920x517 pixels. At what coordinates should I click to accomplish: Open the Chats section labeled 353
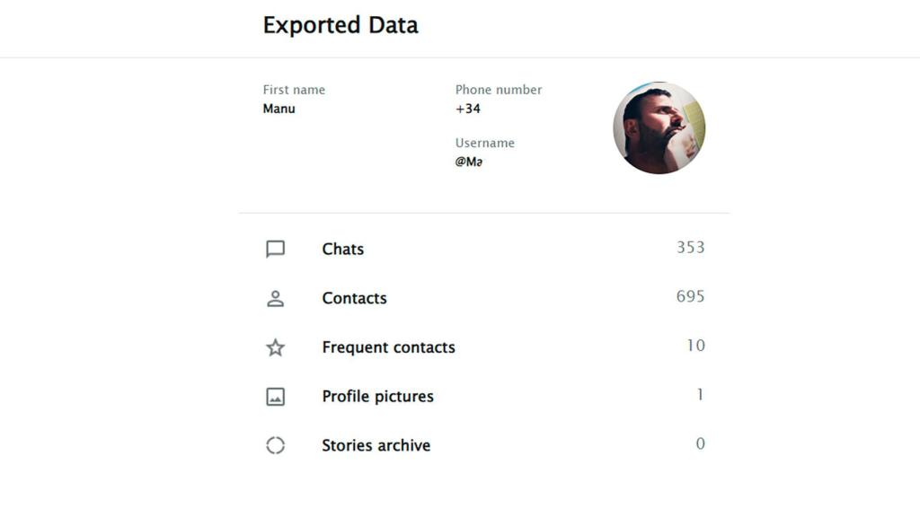point(342,250)
